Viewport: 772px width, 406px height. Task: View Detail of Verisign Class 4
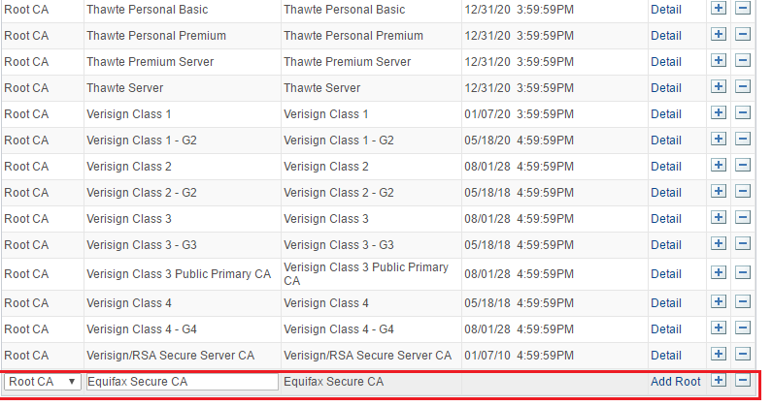coord(666,302)
